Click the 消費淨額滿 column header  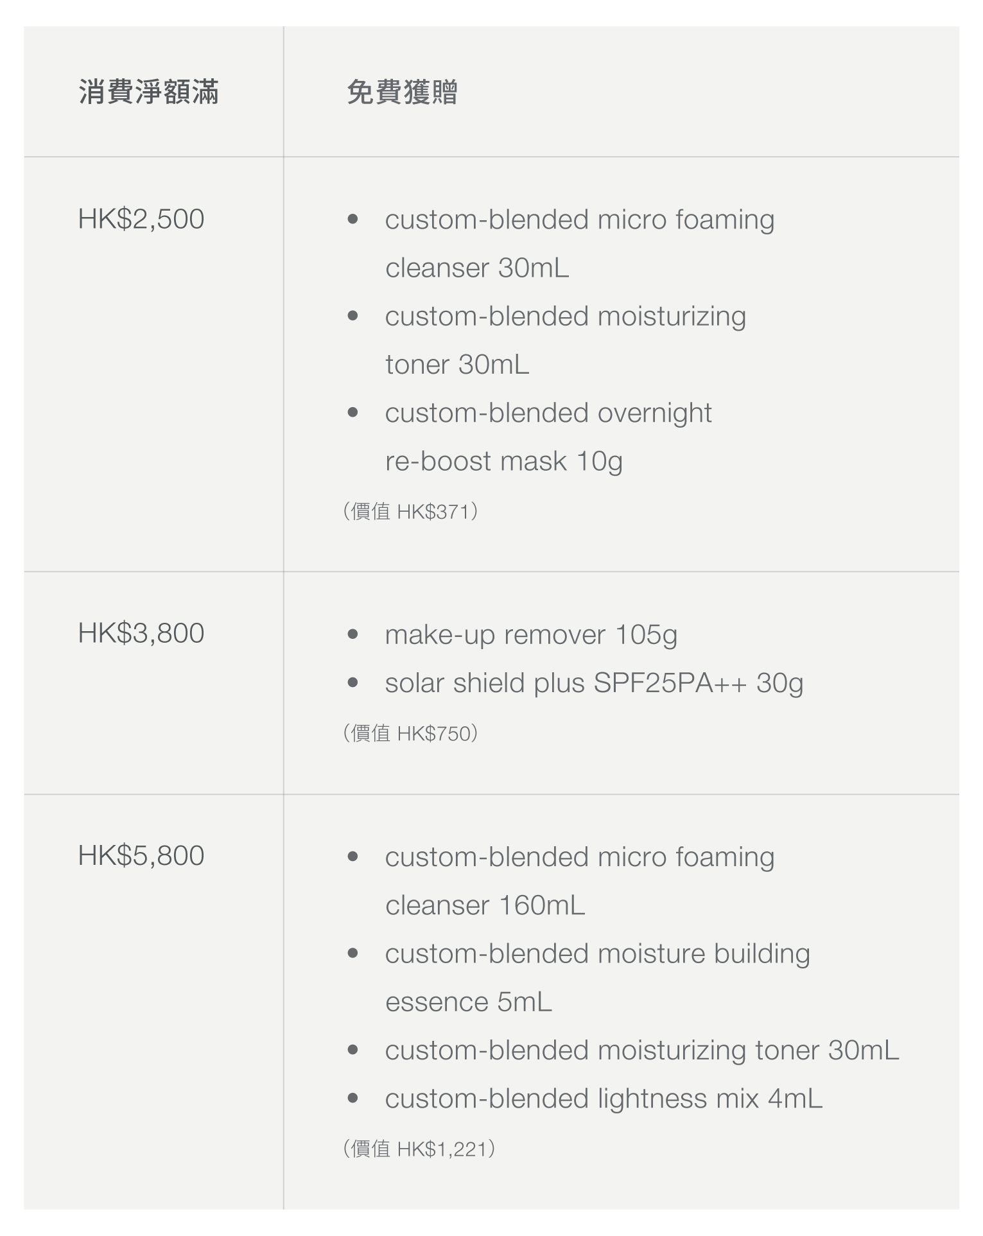click(148, 92)
